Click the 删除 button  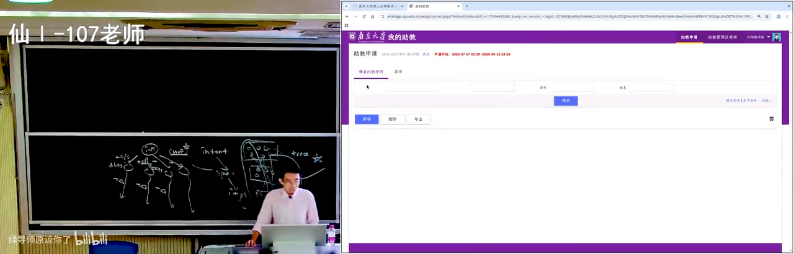(393, 119)
